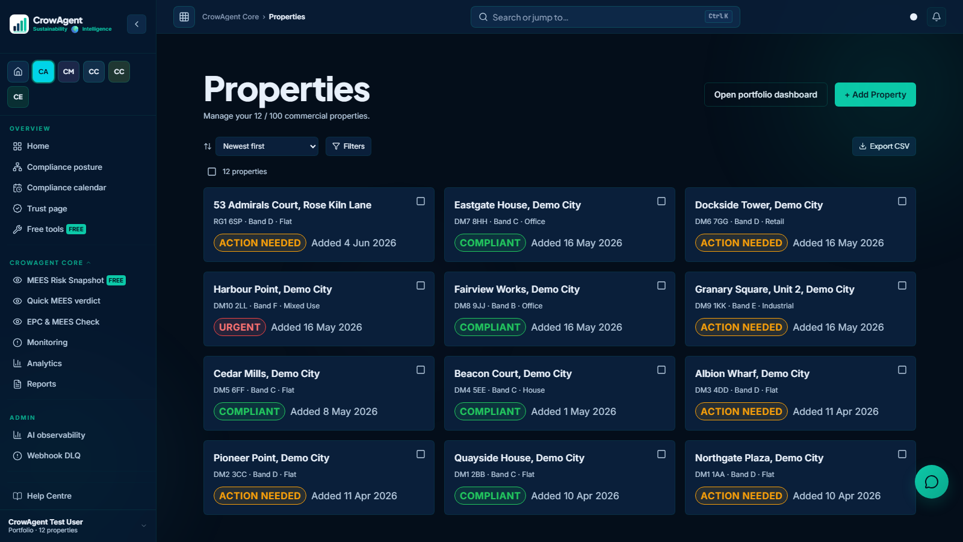The height and width of the screenshot is (542, 963).
Task: Select the CA workspace tile
Action: click(x=43, y=72)
